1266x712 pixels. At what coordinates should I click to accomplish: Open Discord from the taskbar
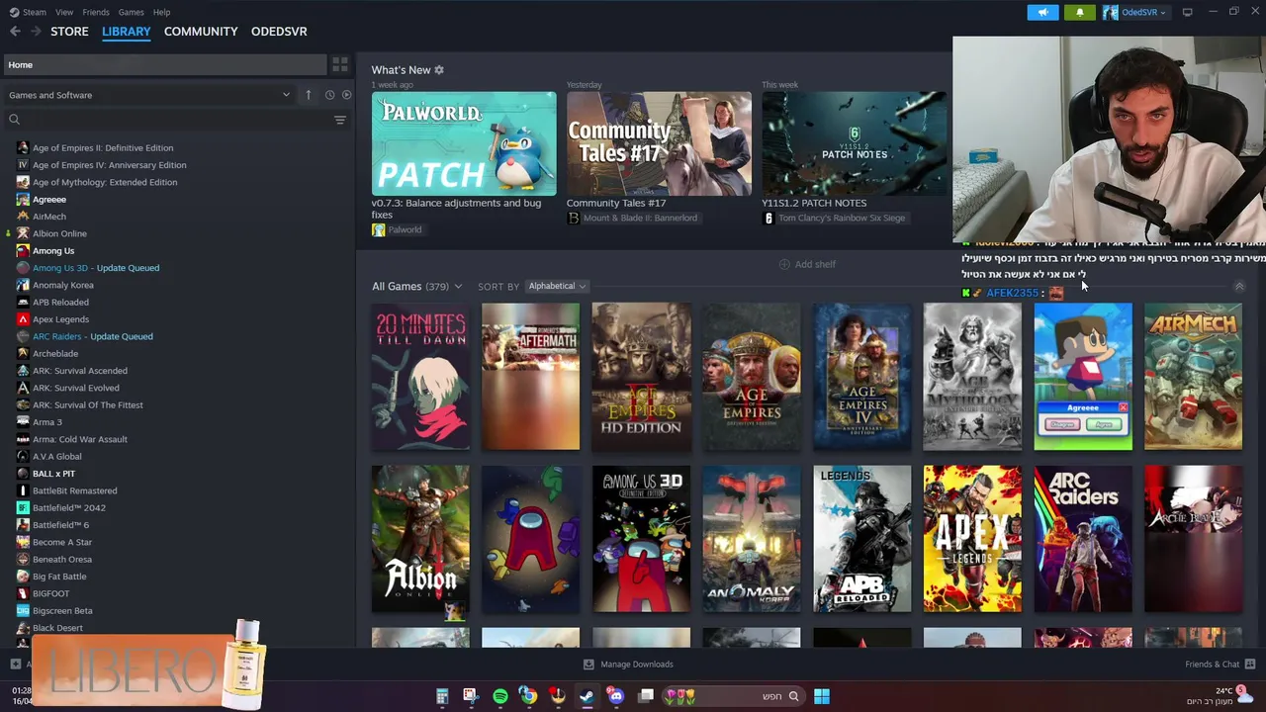pyautogui.click(x=616, y=696)
